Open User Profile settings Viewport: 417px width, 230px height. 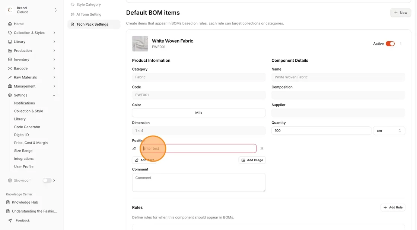pyautogui.click(x=24, y=166)
